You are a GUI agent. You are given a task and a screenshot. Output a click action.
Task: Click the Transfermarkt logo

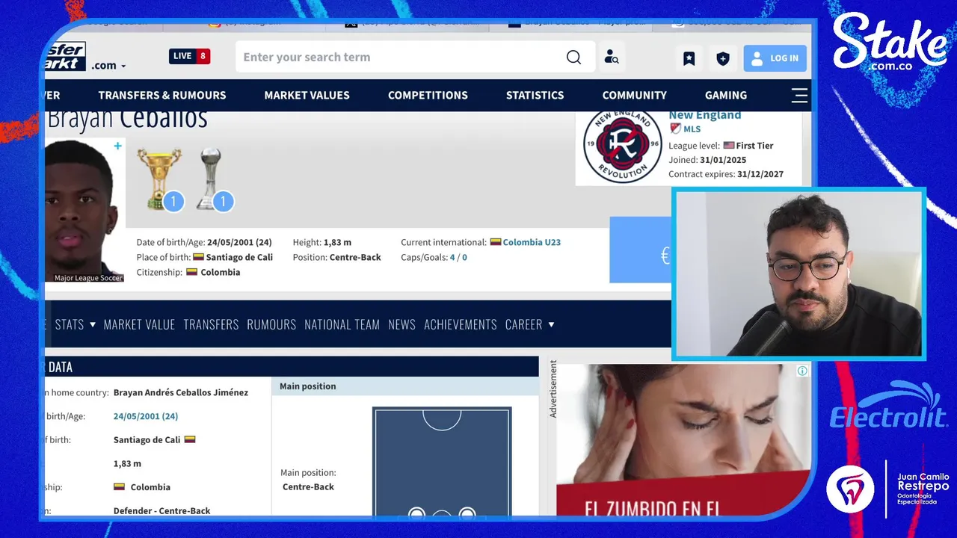[66, 57]
